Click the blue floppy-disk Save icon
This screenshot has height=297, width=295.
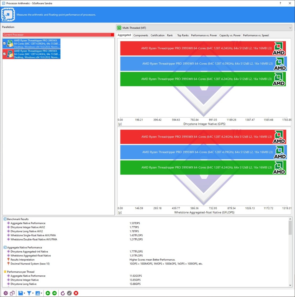click(x=21, y=293)
